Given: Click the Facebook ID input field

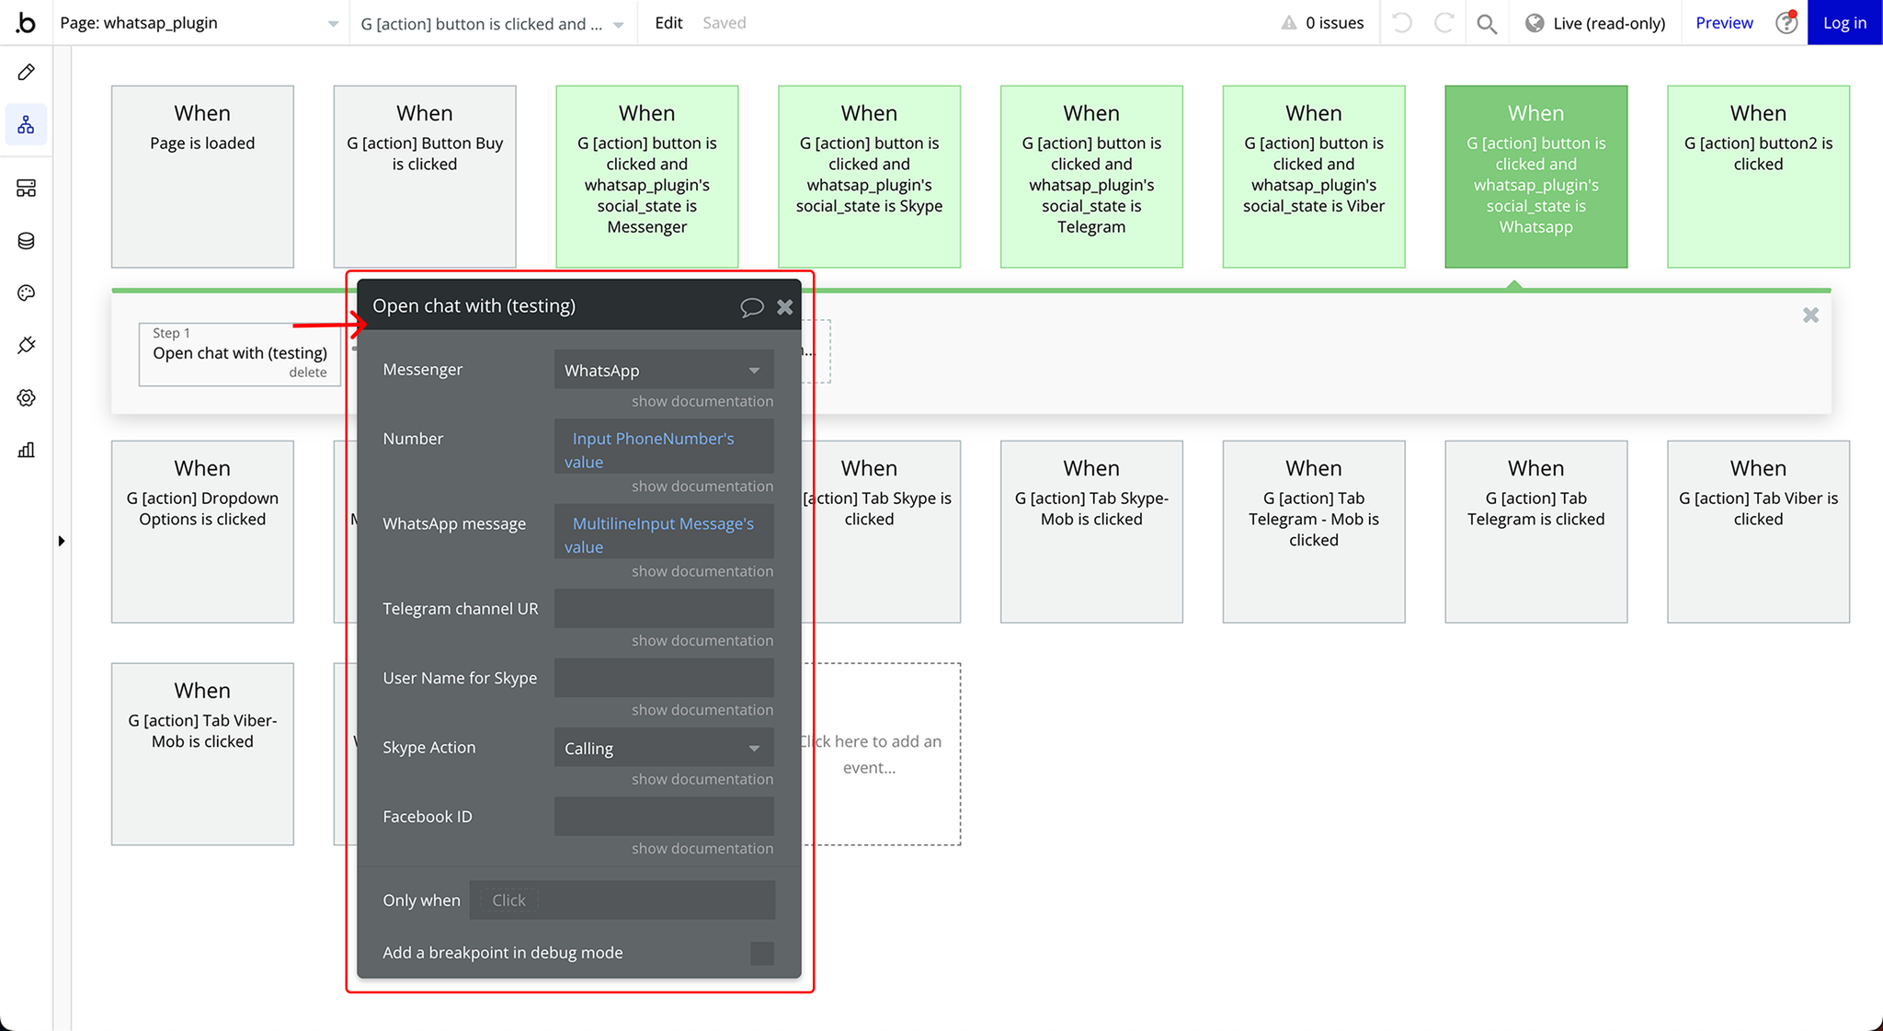Looking at the screenshot, I should 663,817.
